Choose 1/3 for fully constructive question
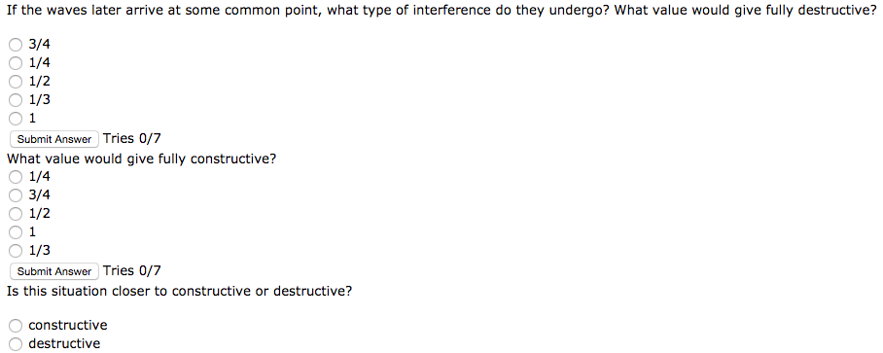883x353 pixels. 16,251
